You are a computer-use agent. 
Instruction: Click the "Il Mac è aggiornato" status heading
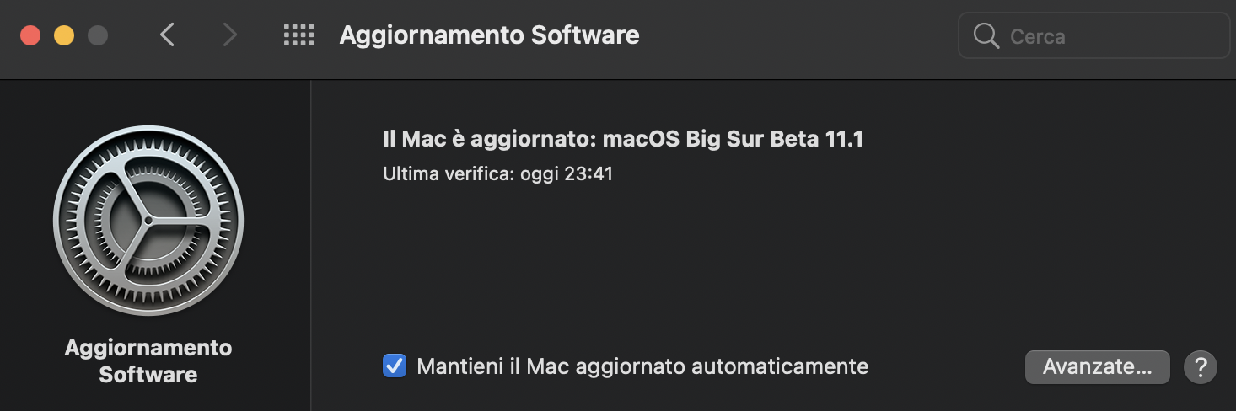[489, 139]
